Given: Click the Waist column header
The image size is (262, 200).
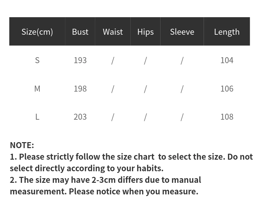Looking at the screenshot, I should [113, 32].
